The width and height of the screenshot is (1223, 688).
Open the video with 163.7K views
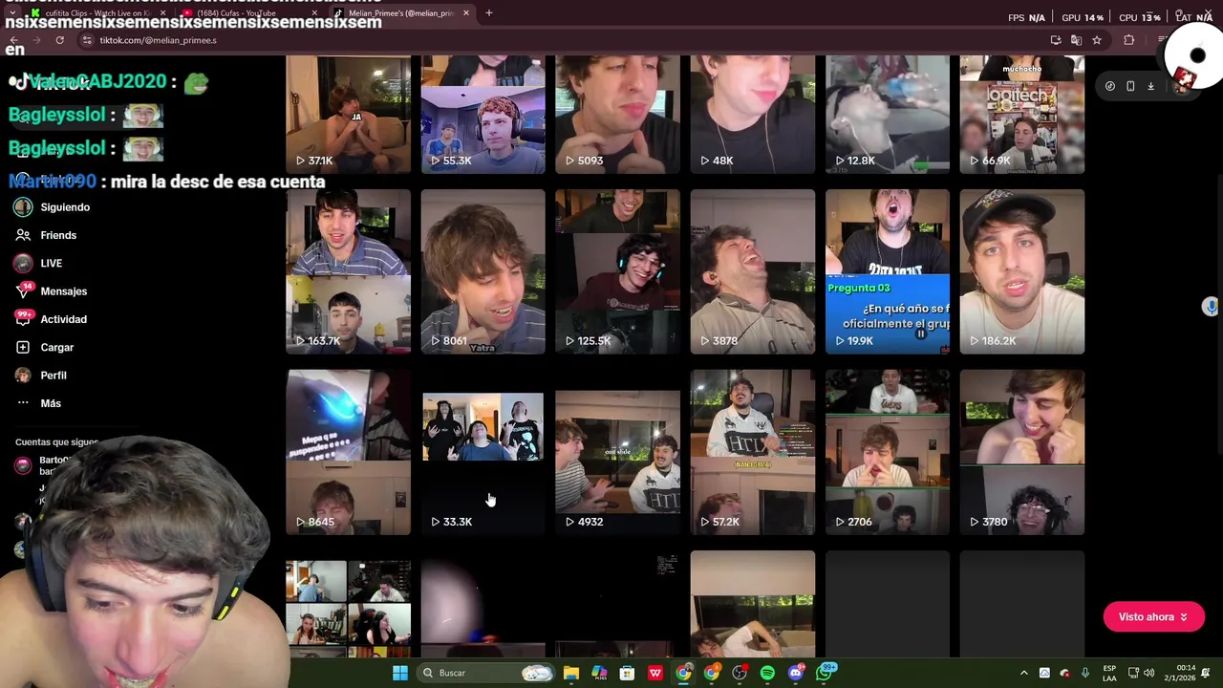[x=348, y=271]
